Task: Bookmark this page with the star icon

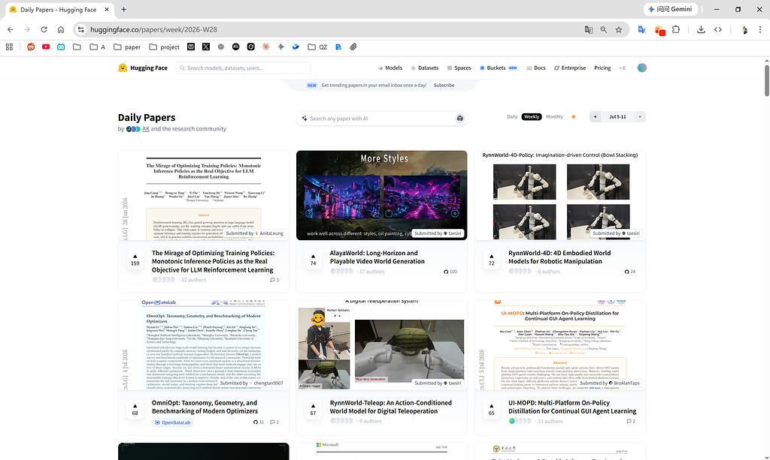Action: [x=619, y=29]
